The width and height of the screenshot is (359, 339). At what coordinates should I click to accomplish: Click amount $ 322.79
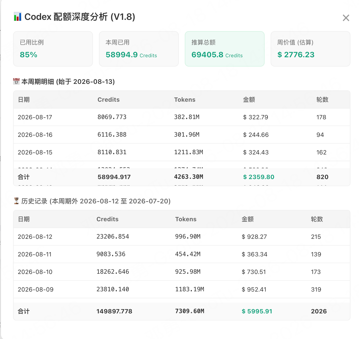(x=256, y=117)
